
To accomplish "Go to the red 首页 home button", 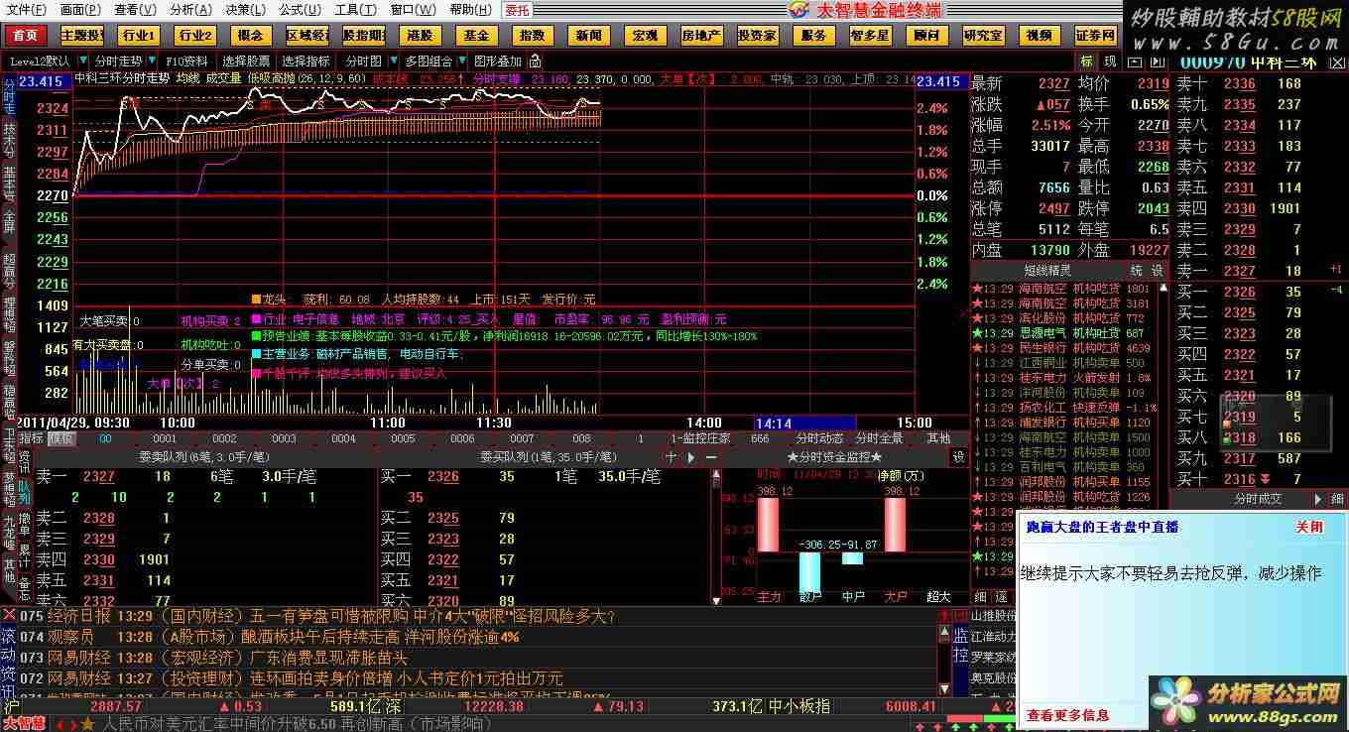I will (x=25, y=36).
